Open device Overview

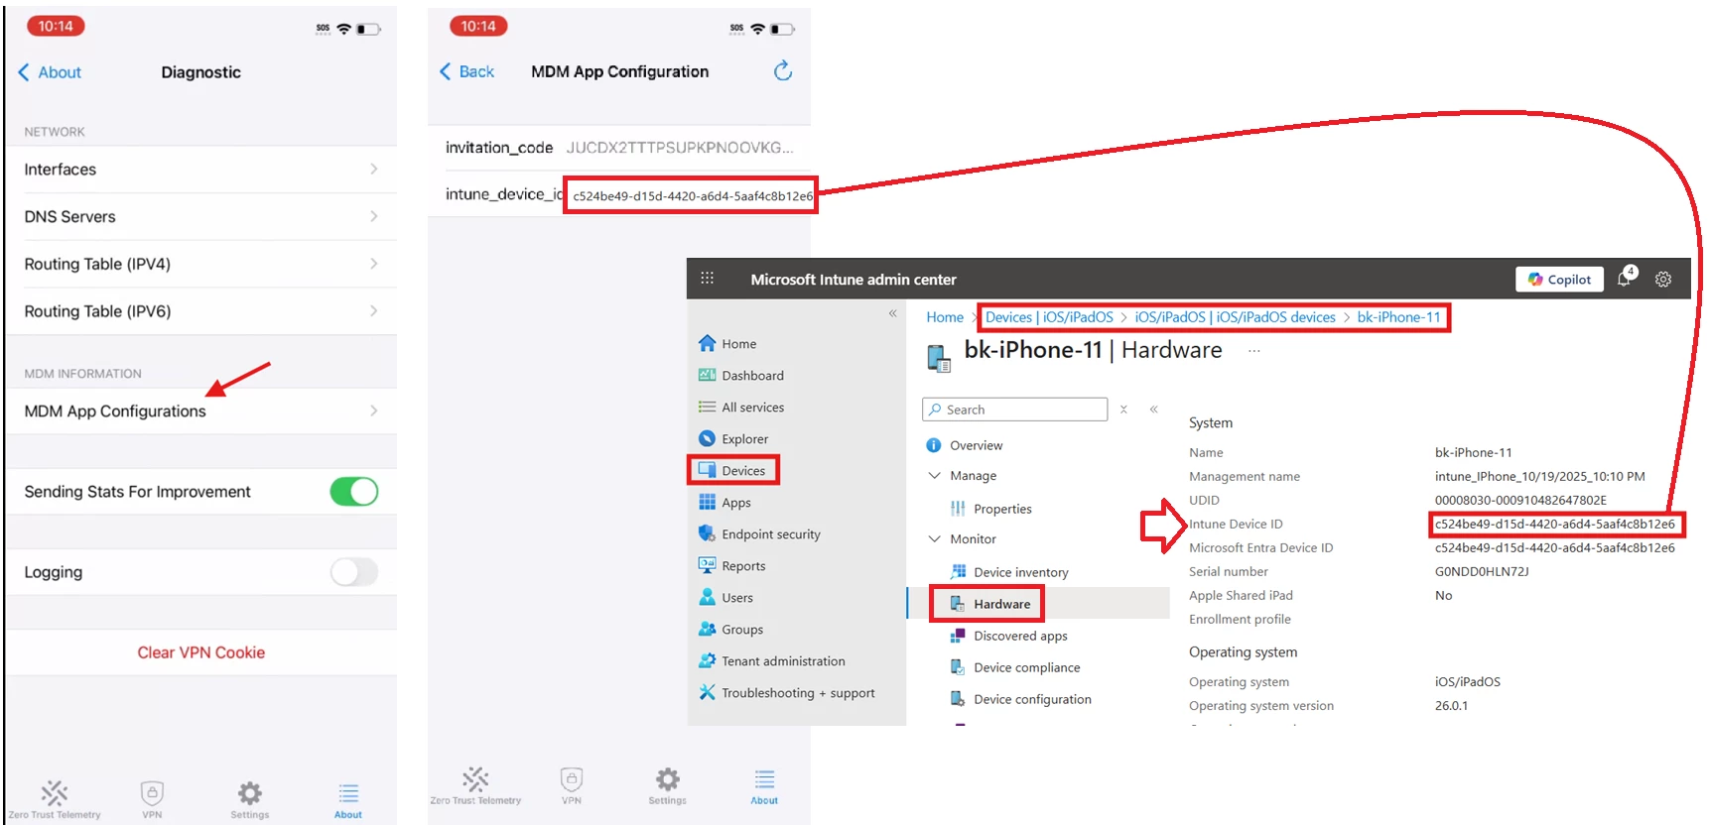point(964,445)
